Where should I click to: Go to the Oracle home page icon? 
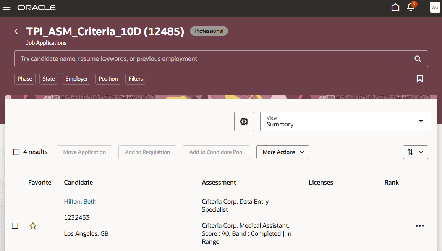click(x=395, y=8)
